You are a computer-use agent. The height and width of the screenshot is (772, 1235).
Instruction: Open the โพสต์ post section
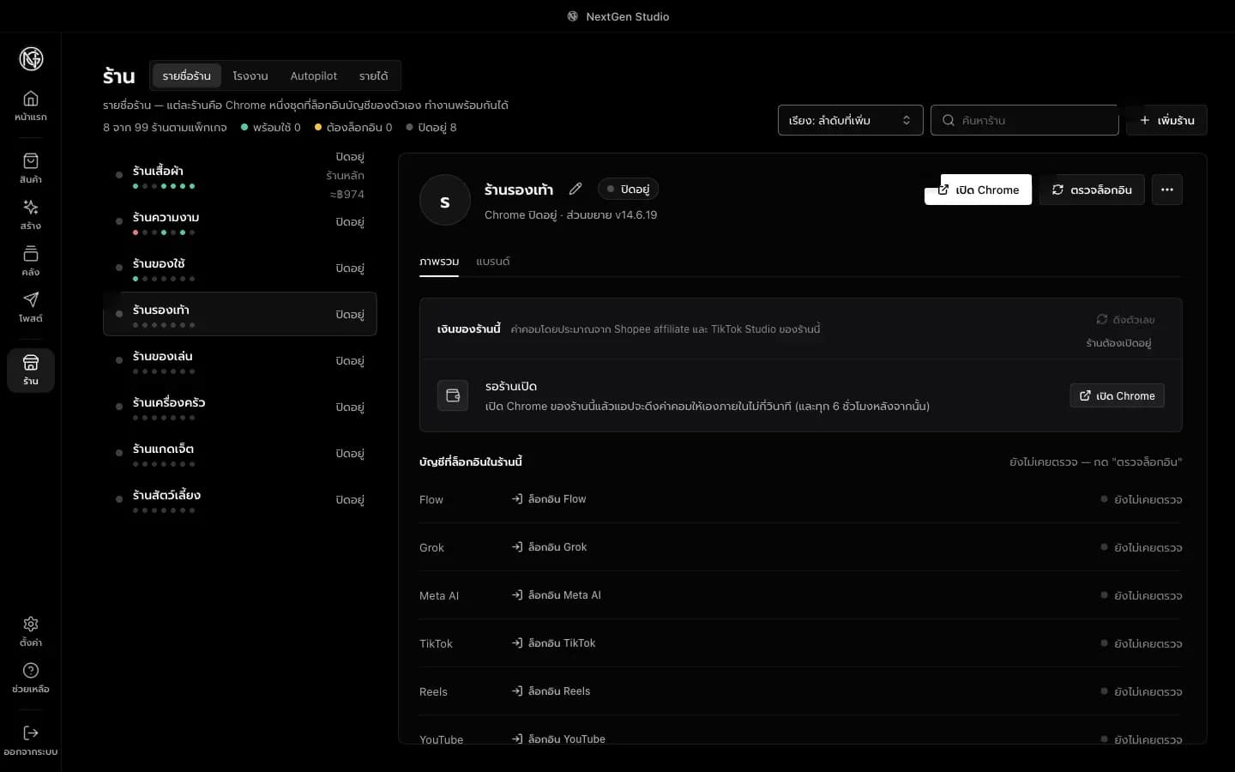point(31,307)
